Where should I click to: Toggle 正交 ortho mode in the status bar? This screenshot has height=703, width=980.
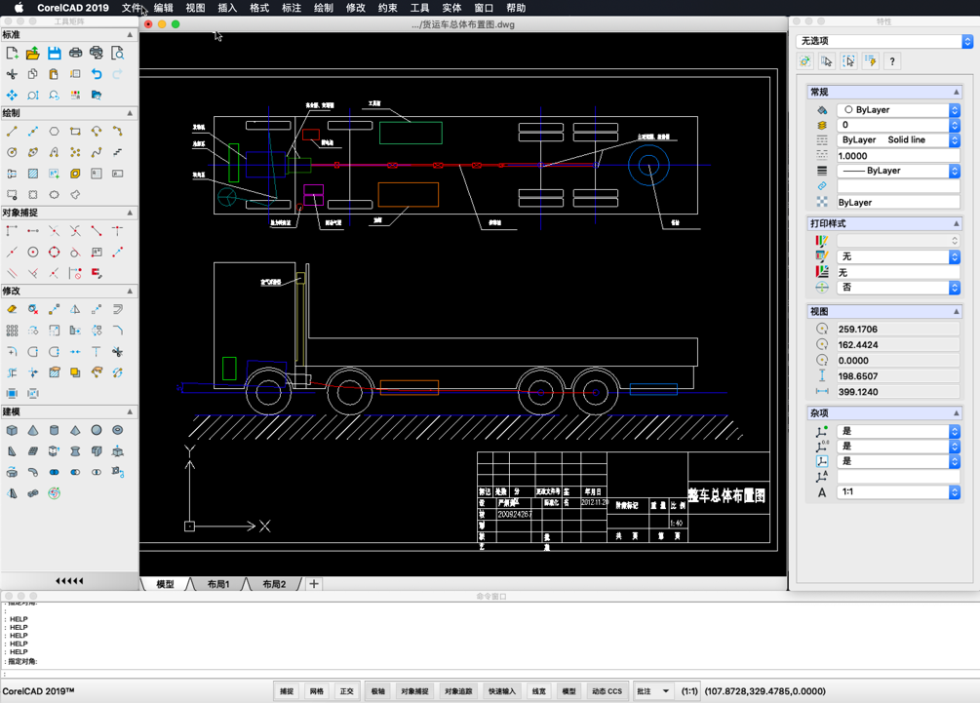(x=345, y=689)
